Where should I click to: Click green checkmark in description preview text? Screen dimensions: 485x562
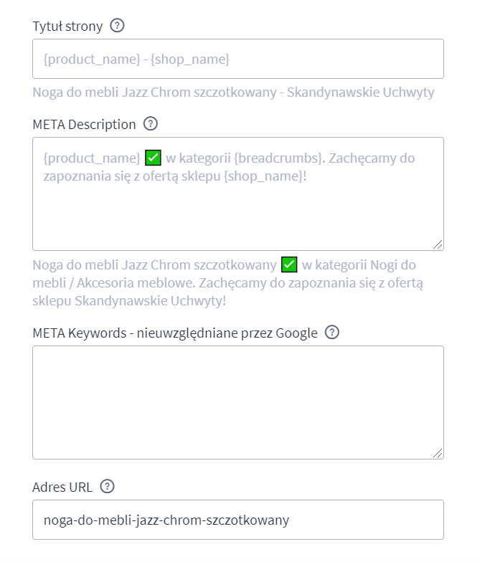click(x=289, y=265)
